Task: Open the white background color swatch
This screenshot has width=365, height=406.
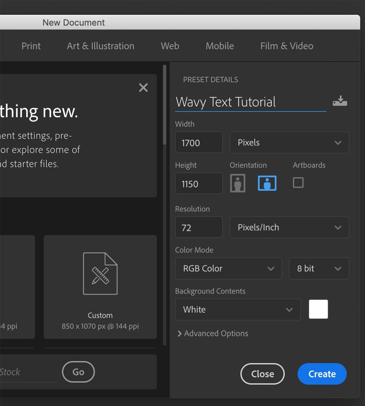Action: point(318,309)
